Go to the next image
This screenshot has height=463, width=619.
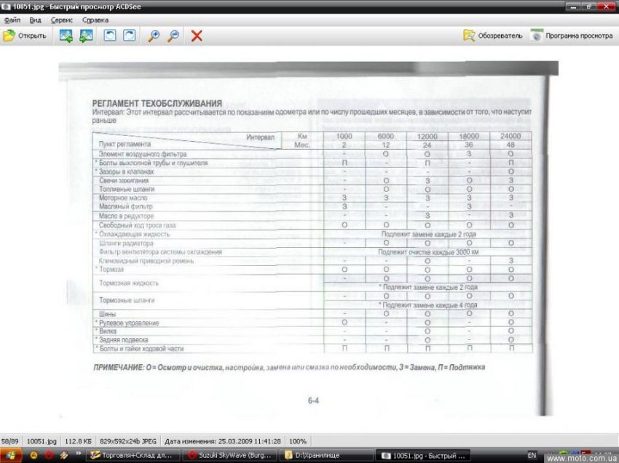point(86,36)
